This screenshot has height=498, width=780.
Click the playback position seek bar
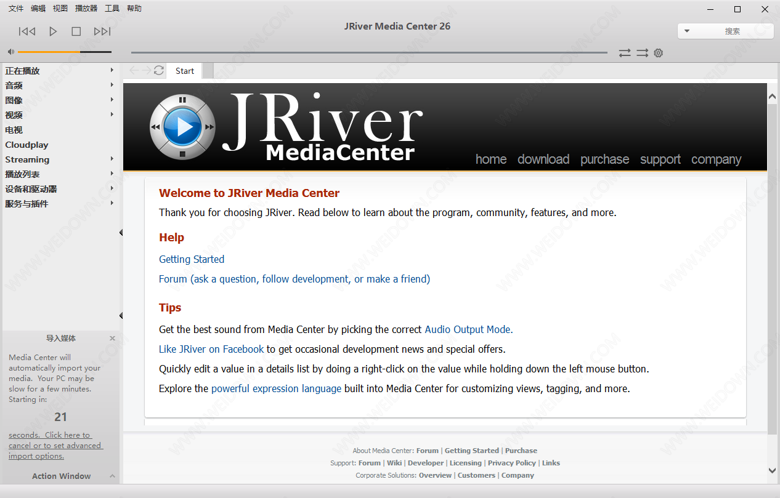point(369,53)
